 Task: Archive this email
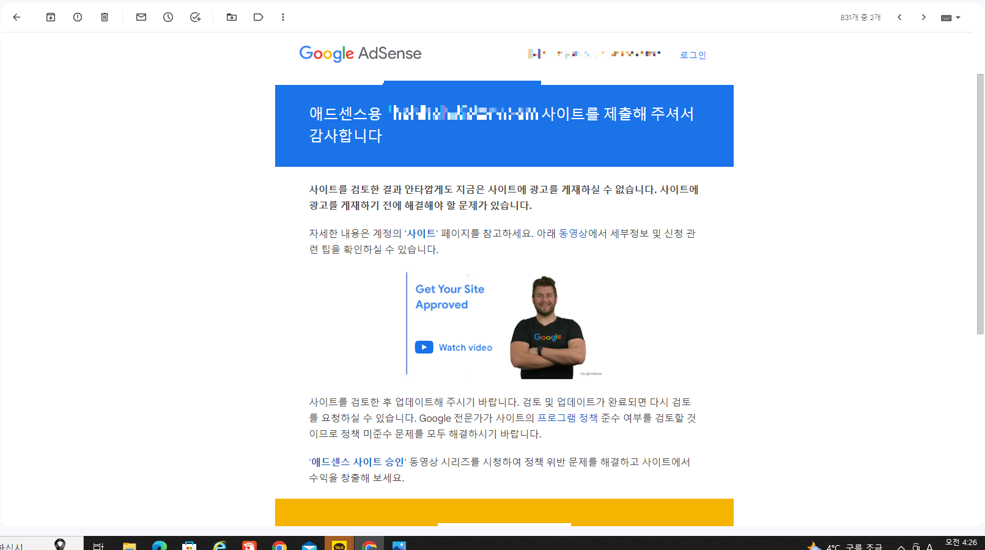51,17
